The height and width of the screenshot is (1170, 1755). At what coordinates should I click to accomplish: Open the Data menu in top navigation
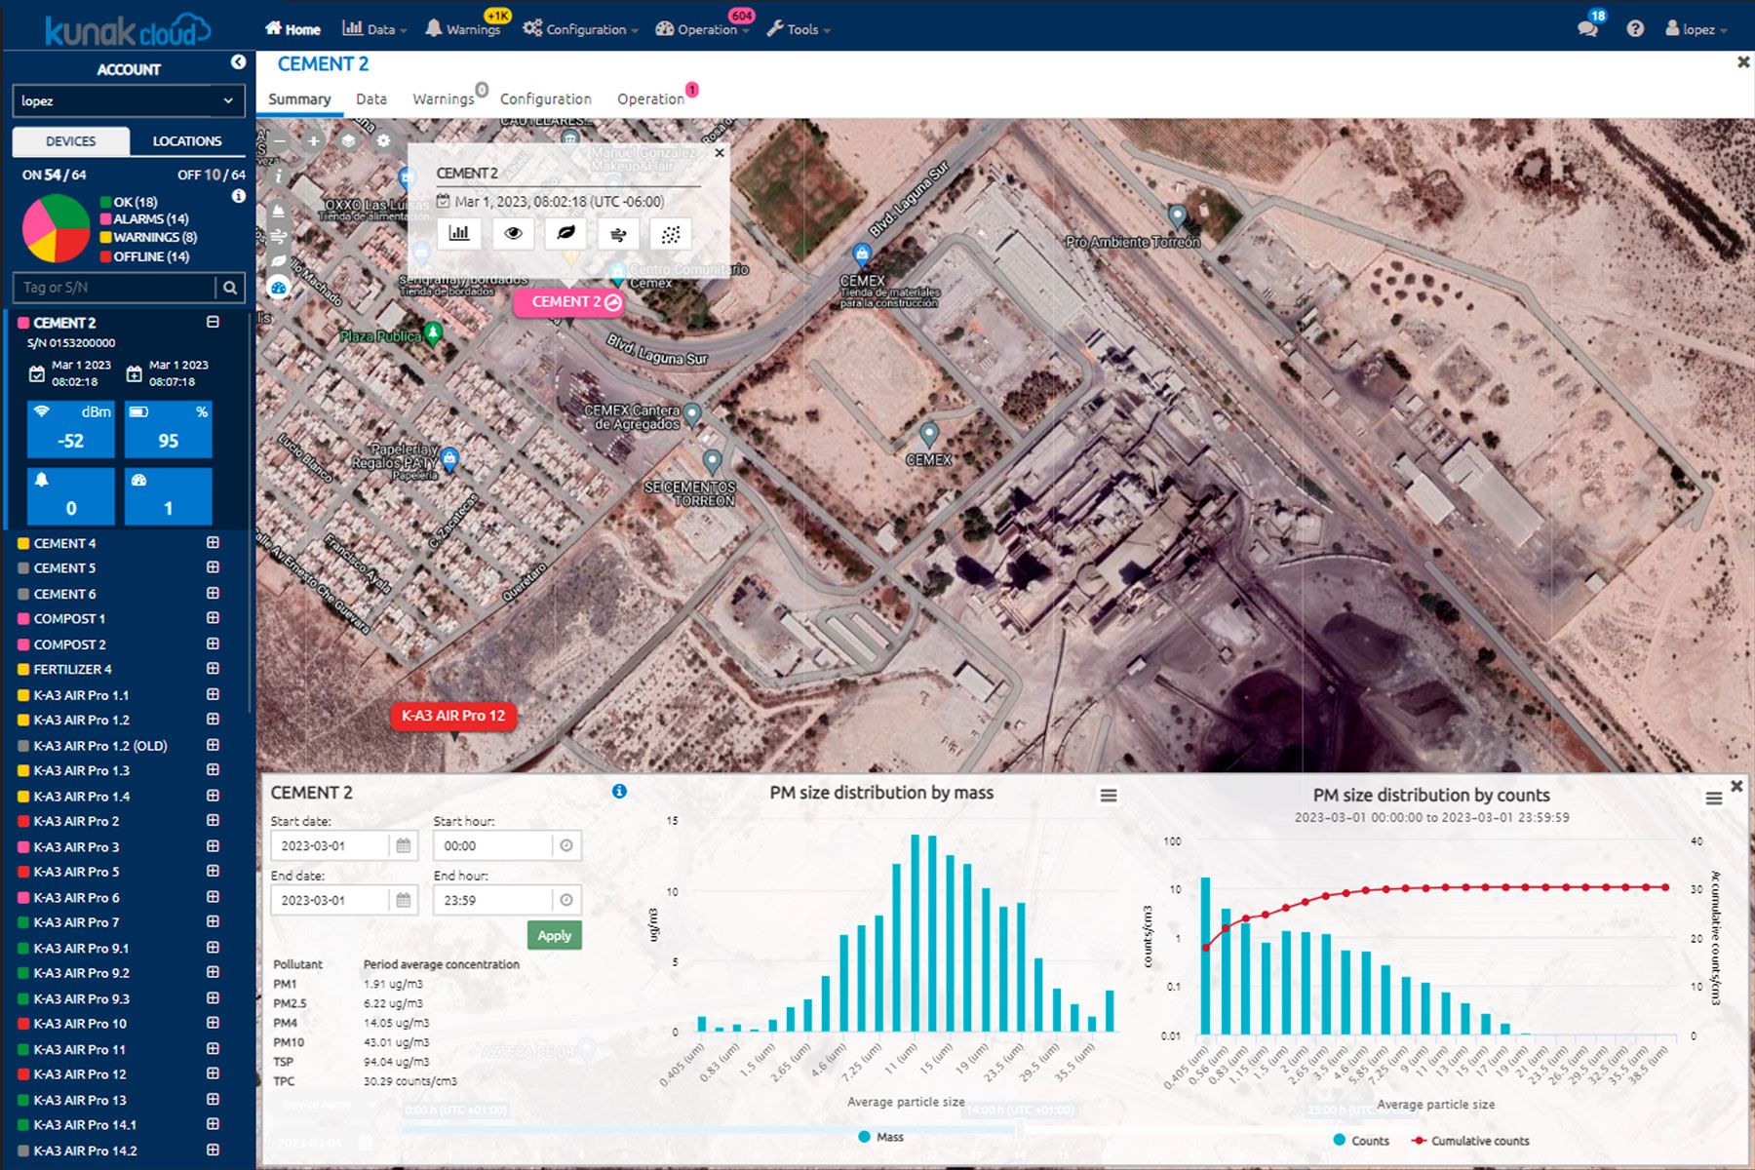coord(374,29)
